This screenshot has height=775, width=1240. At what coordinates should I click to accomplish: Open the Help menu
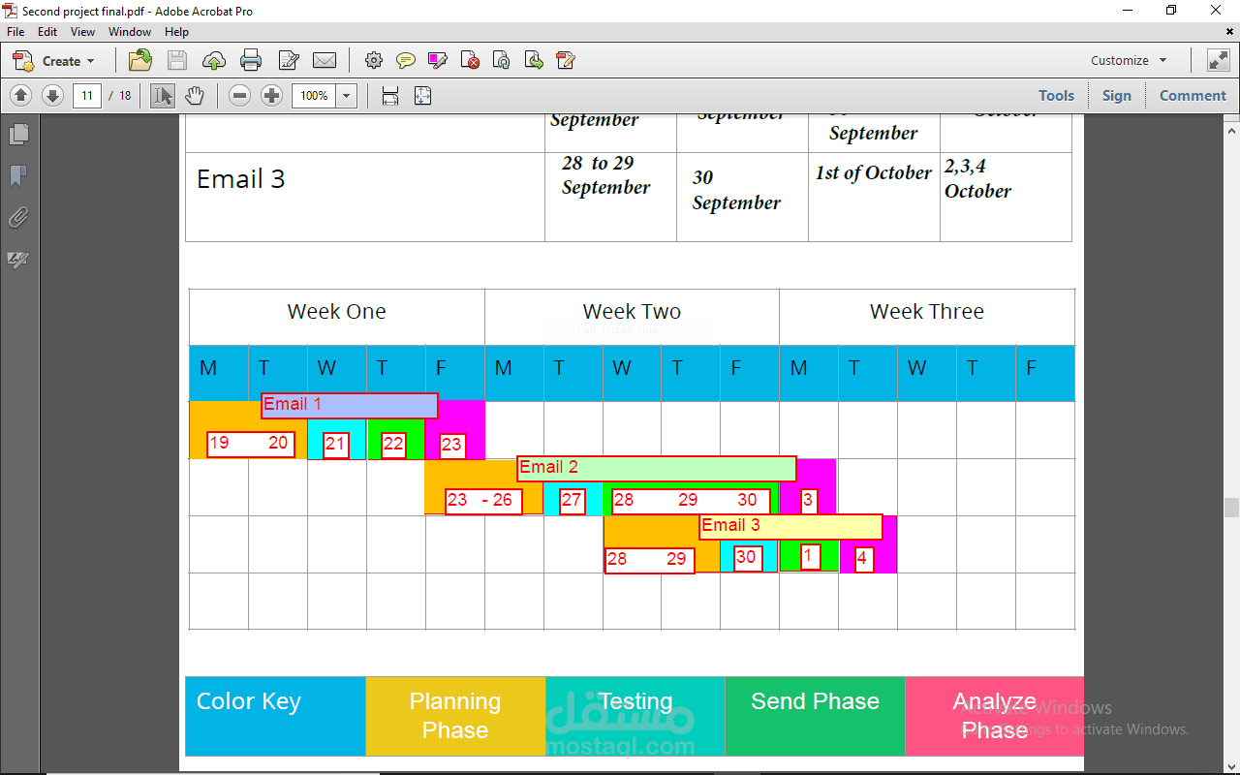click(176, 32)
